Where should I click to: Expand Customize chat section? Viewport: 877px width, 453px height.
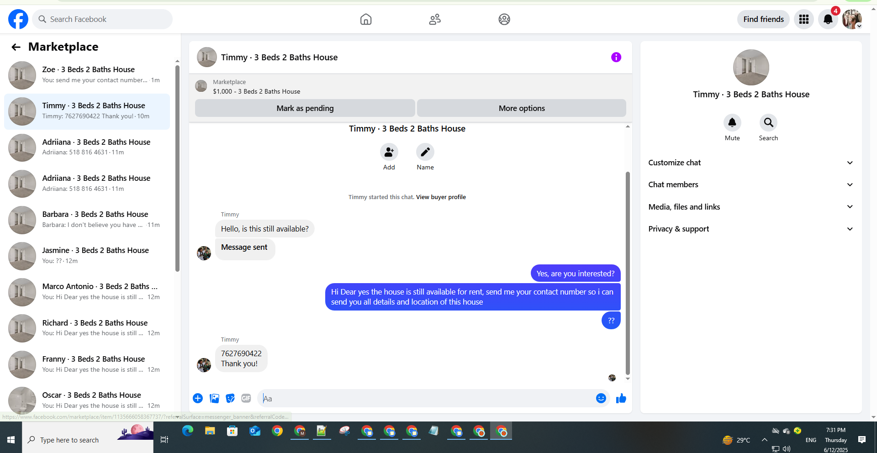751,163
